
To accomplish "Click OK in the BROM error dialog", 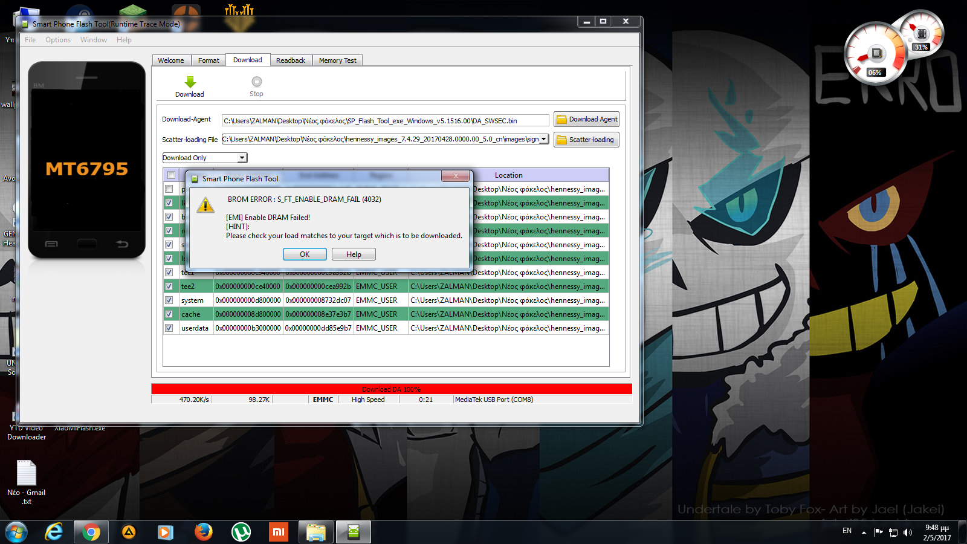I will 305,254.
